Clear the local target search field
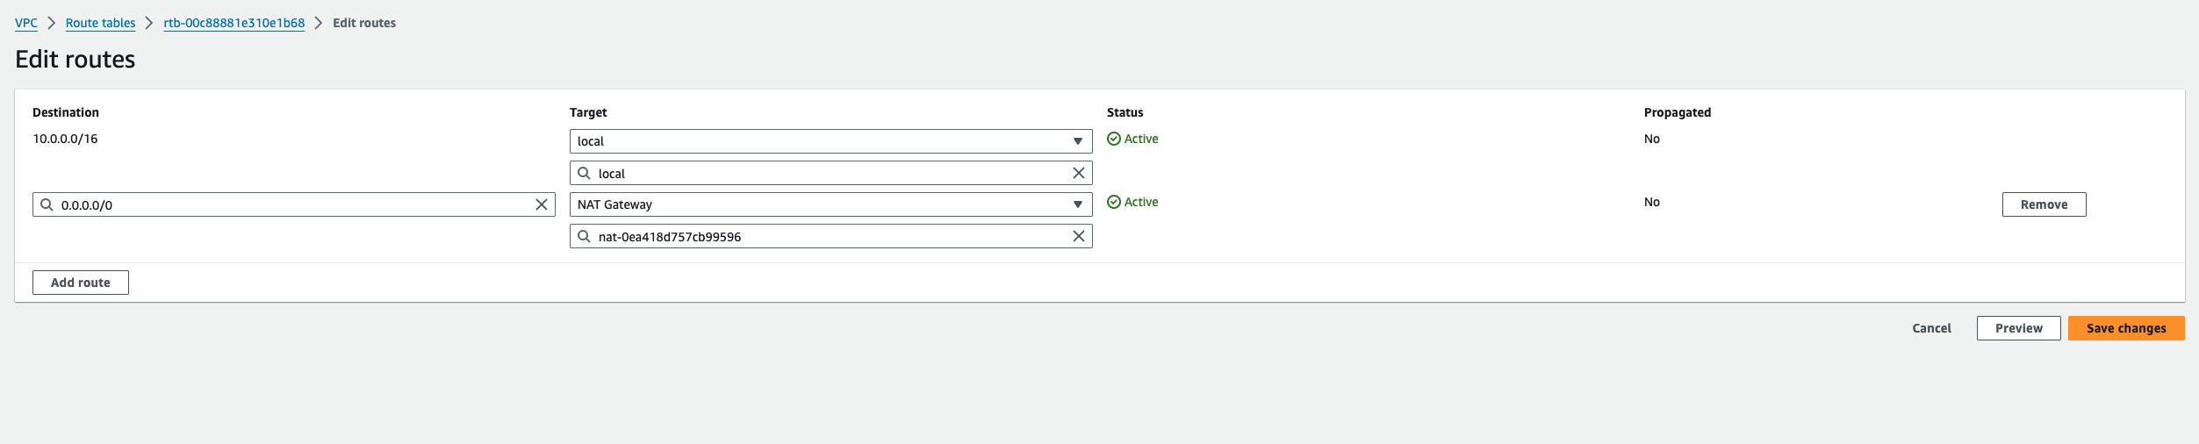Screen dimensions: 2199x444 click(x=1079, y=173)
